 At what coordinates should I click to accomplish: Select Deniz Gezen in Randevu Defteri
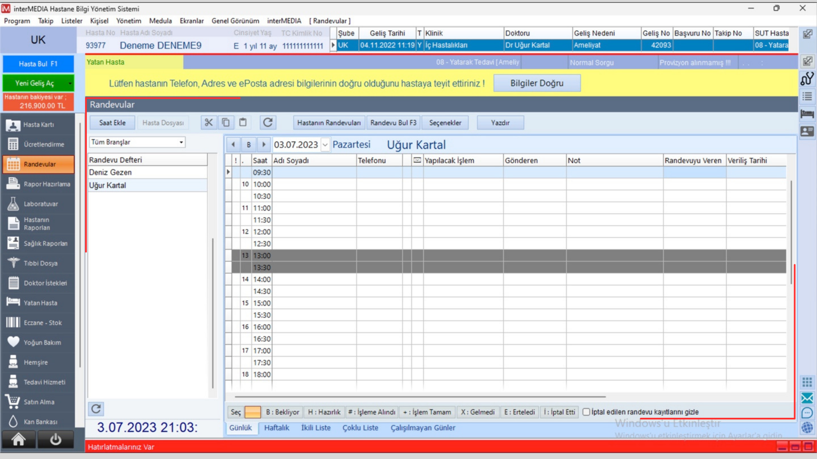pos(111,172)
